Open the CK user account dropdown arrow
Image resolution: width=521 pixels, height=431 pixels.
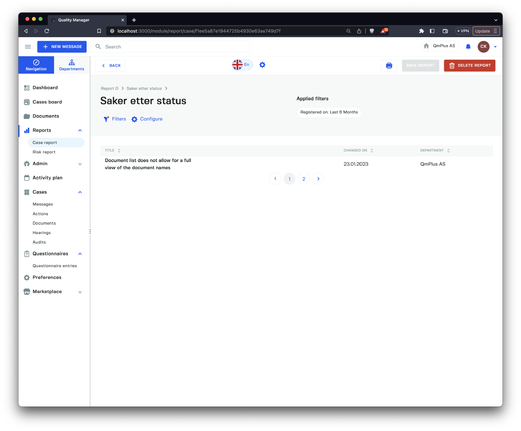(495, 47)
